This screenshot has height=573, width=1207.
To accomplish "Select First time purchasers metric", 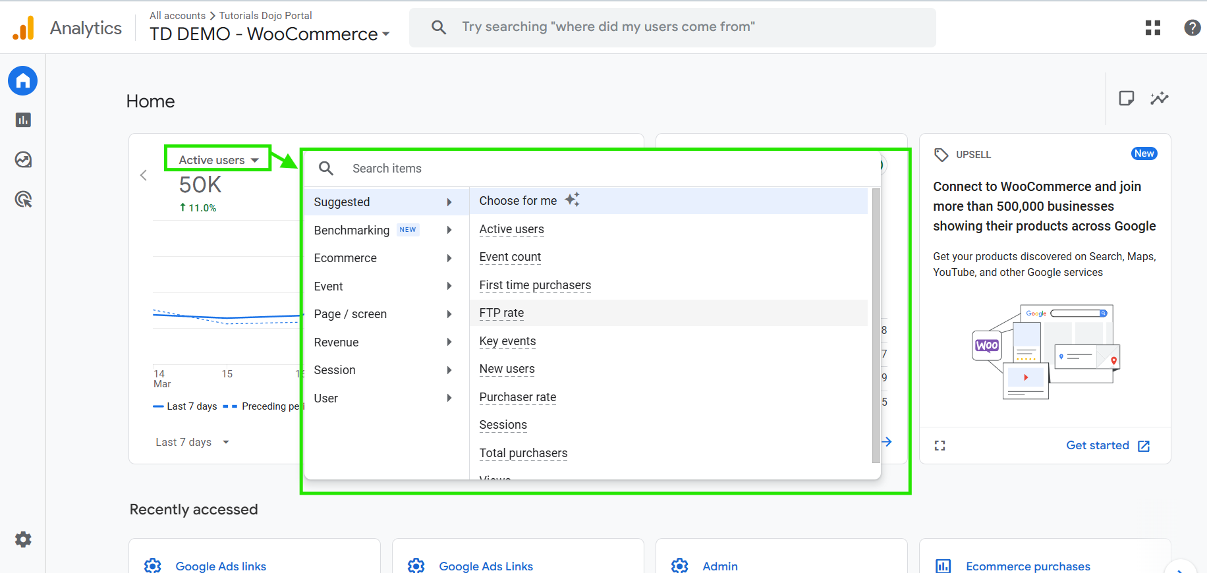I will (535, 285).
